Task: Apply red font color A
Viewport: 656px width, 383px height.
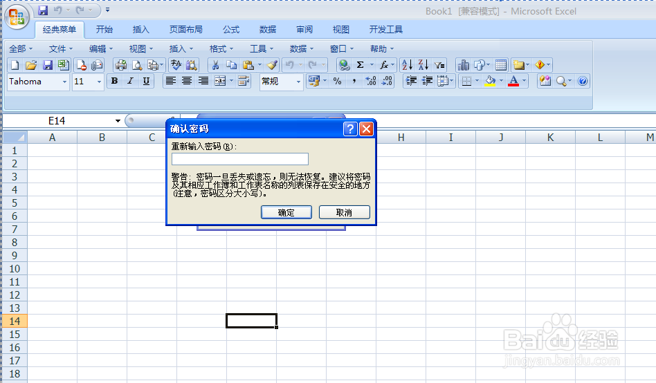Action: pyautogui.click(x=513, y=81)
